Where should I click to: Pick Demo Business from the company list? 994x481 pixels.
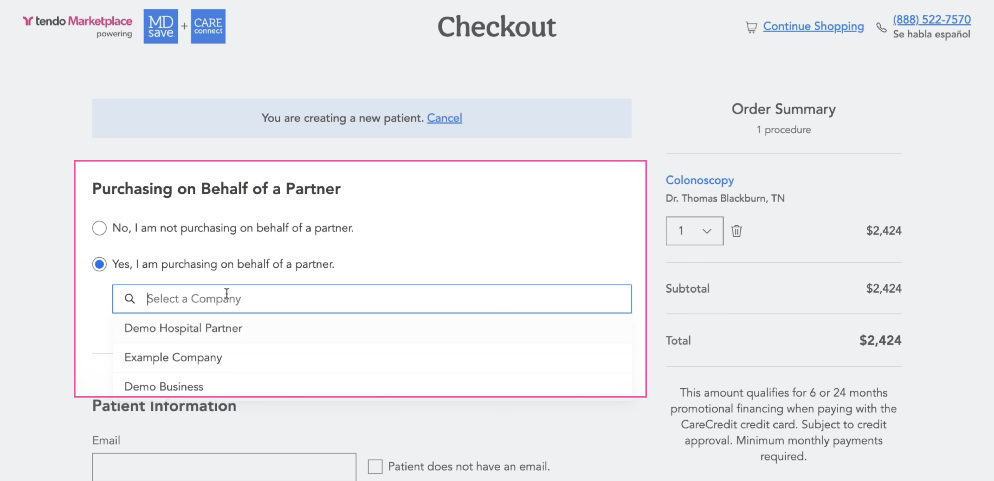(x=372, y=386)
